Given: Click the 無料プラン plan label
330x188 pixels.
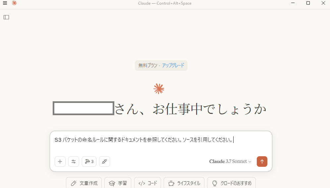Looking at the screenshot, I should point(148,66).
